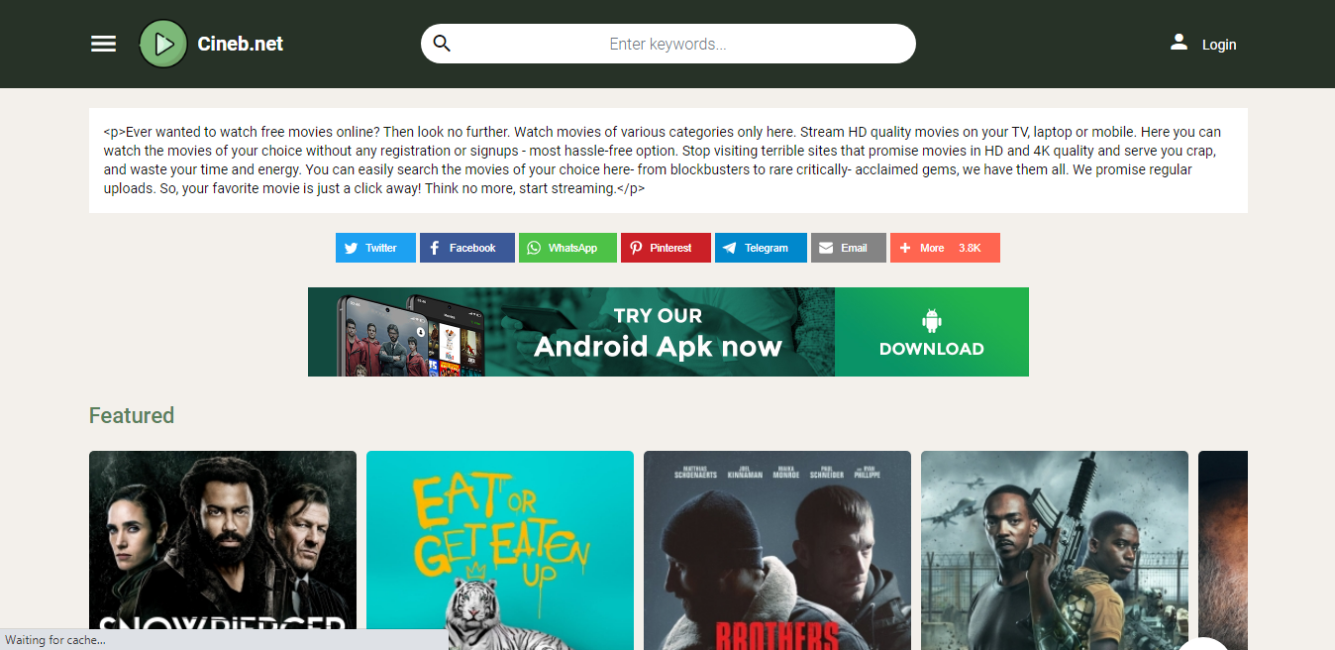Click the Cineb.net play logo

click(x=163, y=44)
